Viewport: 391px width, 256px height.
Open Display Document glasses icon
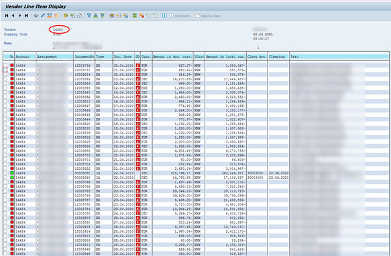(36, 16)
